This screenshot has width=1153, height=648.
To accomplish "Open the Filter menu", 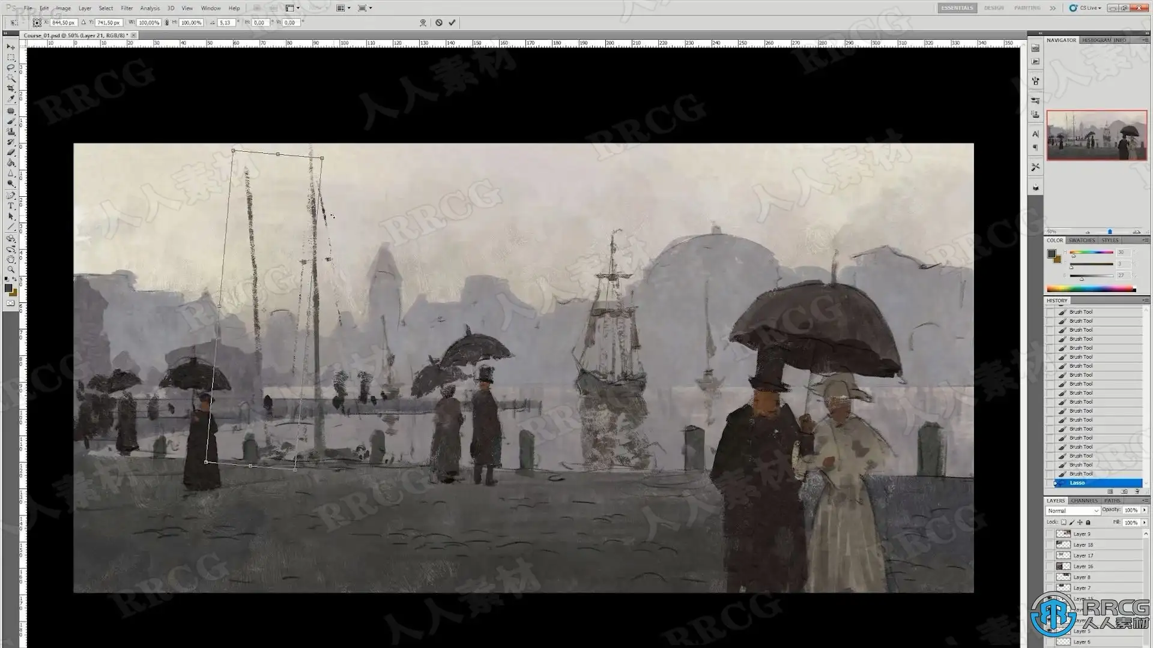I will coord(127,8).
